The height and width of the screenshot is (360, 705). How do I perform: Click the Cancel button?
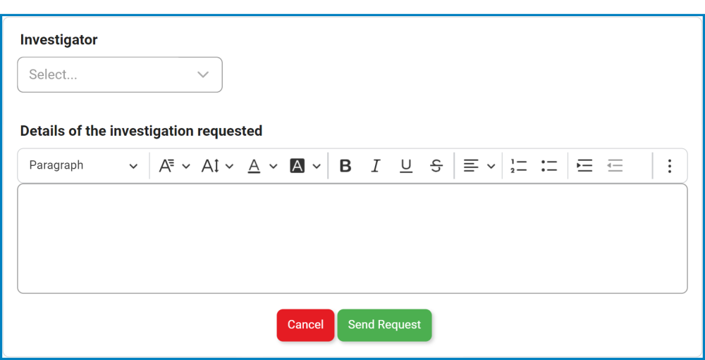(305, 325)
